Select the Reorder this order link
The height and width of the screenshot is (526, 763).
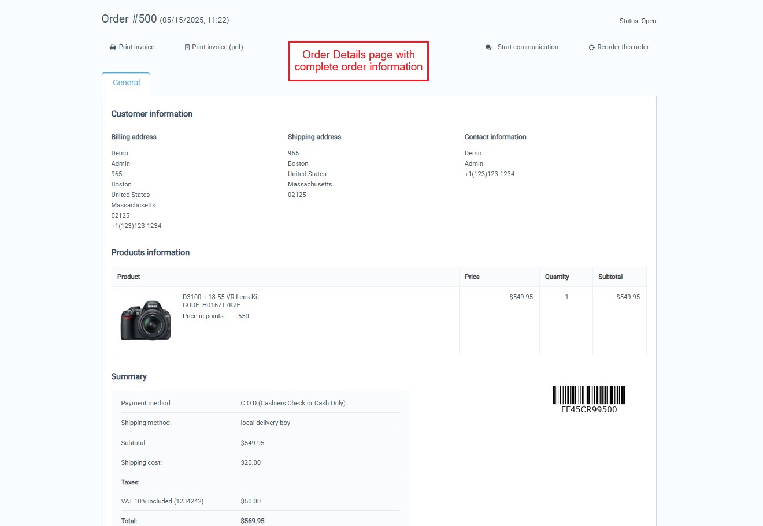623,47
